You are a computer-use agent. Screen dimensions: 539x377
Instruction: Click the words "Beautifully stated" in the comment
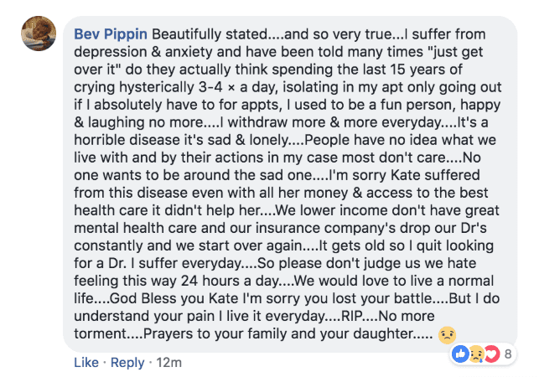[x=210, y=34]
